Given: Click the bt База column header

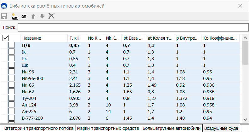Looking at the screenshot, I should pyautogui.click(x=134, y=38).
